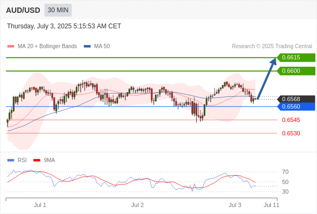Click the Jul 3 date axis label
The image size is (317, 214).
pos(235,205)
